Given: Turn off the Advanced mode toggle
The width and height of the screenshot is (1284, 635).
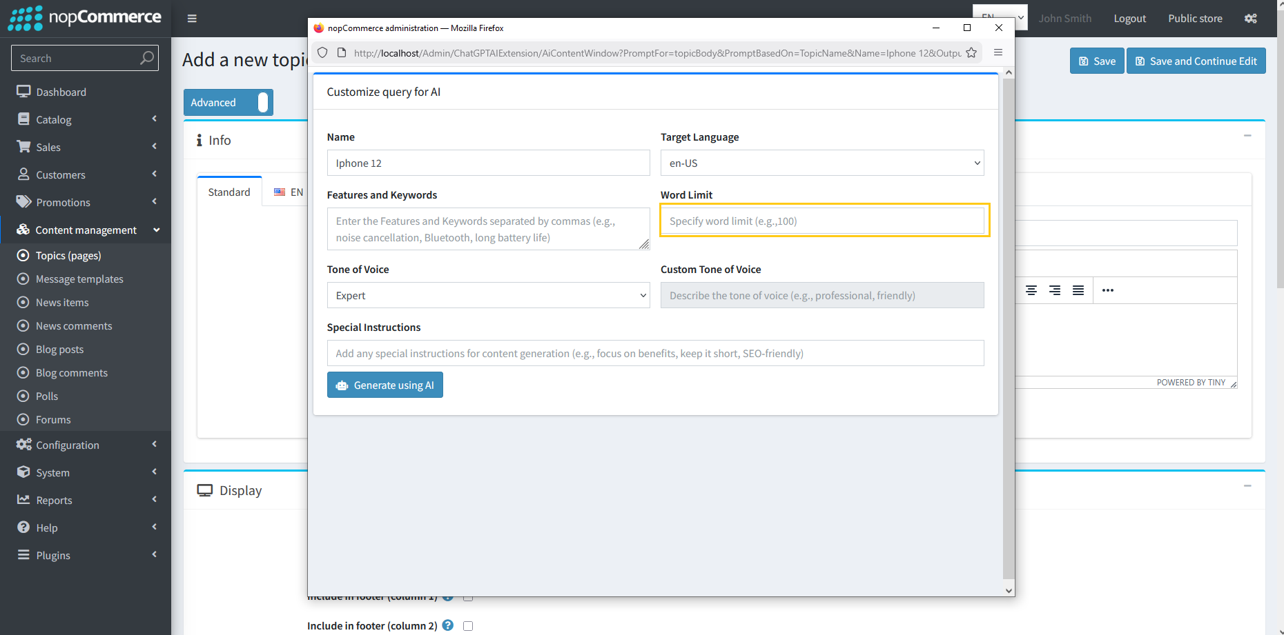Looking at the screenshot, I should point(262,102).
